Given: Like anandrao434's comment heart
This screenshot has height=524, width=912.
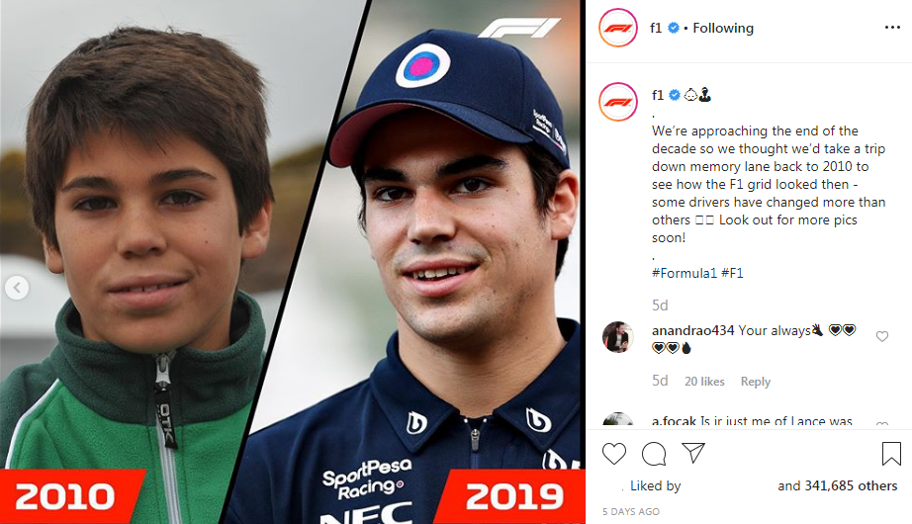Looking at the screenshot, I should tap(882, 336).
